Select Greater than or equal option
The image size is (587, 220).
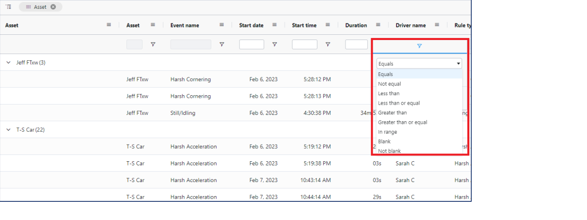click(x=402, y=122)
